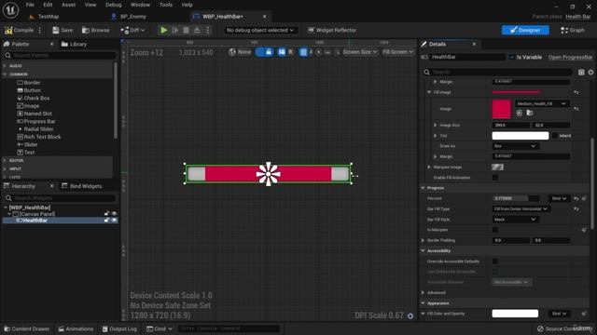Click the frame skip play button

click(175, 30)
